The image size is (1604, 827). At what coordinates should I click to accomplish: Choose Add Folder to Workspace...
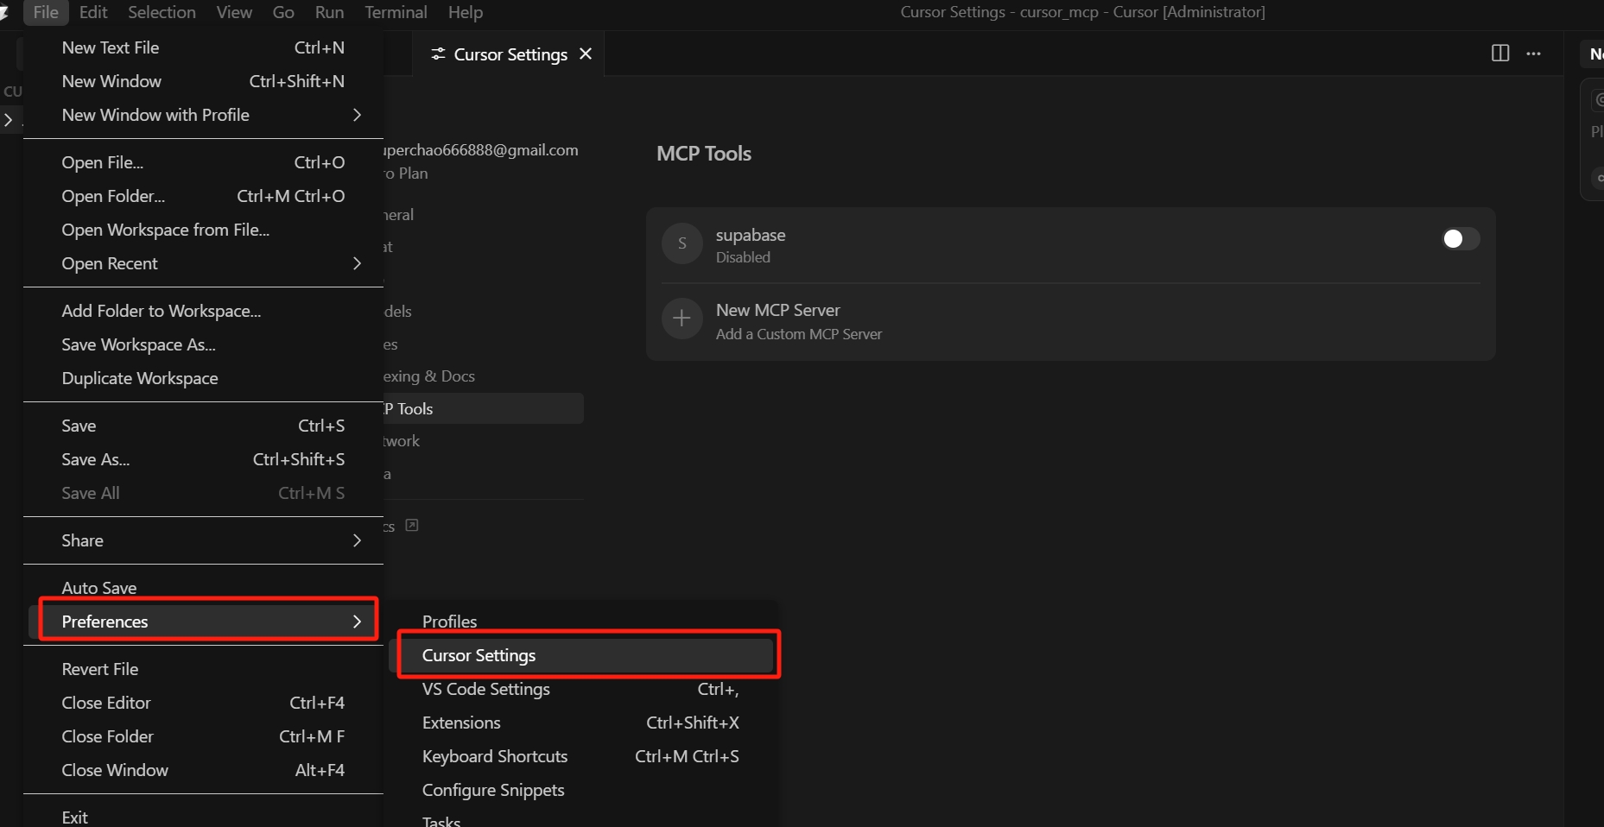(x=203, y=311)
